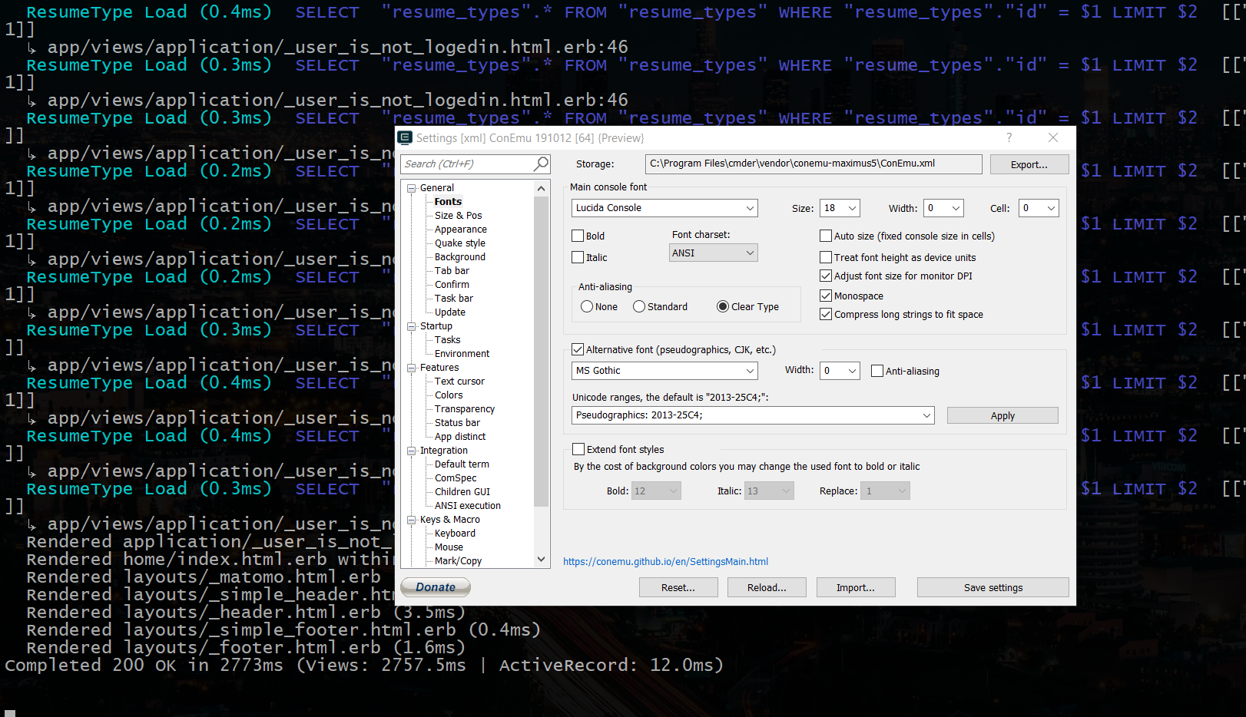Open Keyboard settings page

click(455, 534)
